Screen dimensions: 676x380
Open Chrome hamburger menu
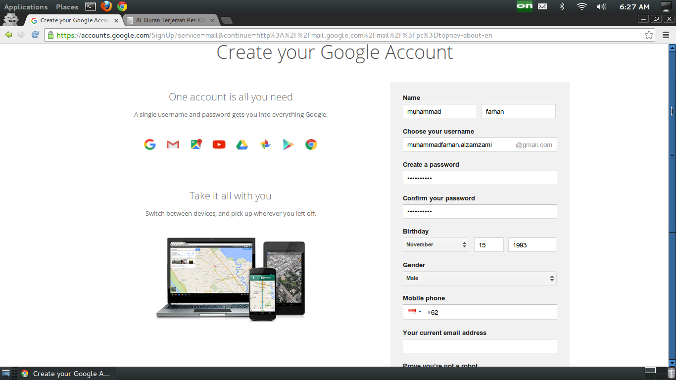pos(666,35)
